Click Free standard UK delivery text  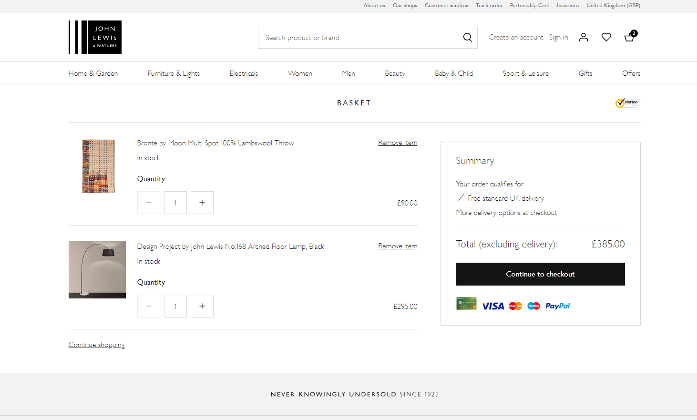pos(506,198)
